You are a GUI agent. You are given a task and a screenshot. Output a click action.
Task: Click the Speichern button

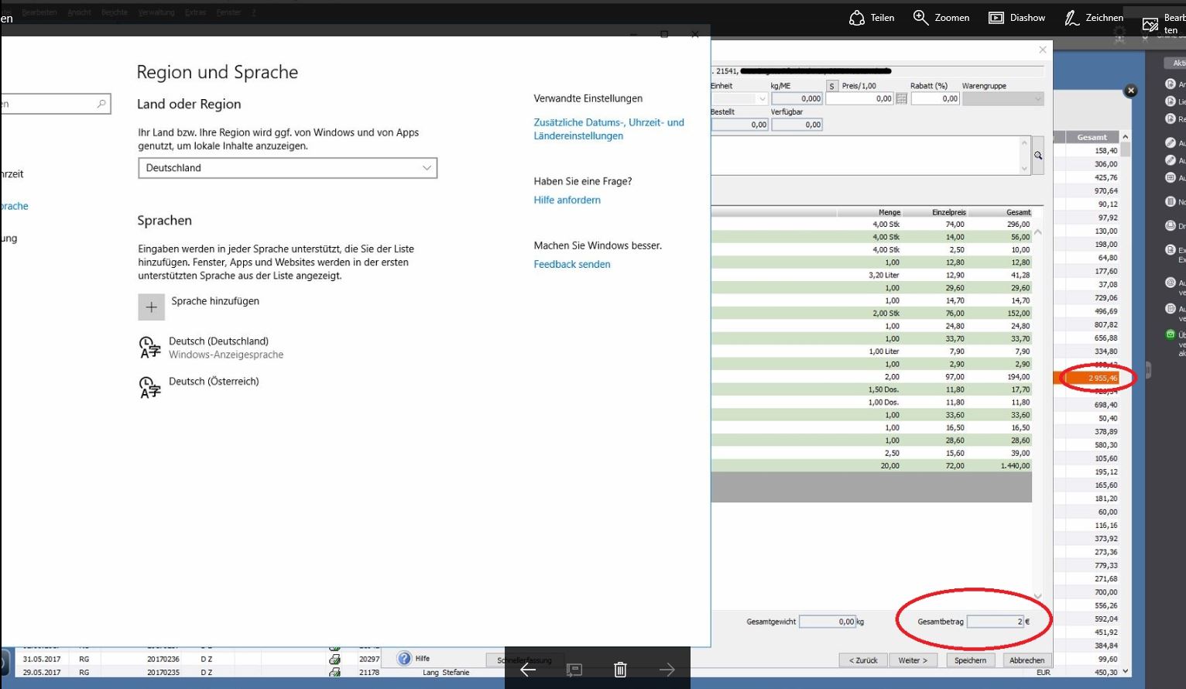click(970, 660)
